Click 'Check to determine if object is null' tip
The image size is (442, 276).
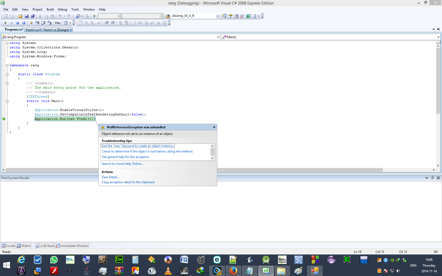tap(147, 151)
